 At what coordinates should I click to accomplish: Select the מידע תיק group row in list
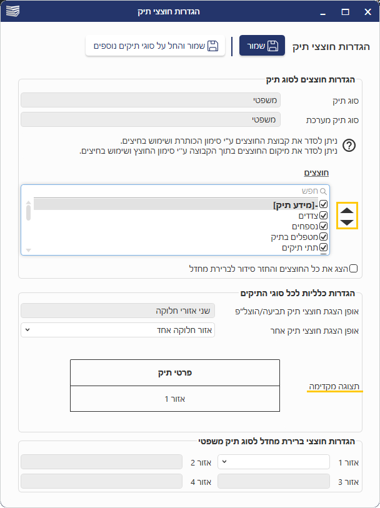click(x=294, y=204)
